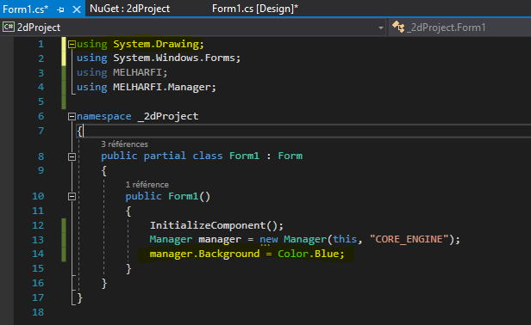Click the 'partial' keyword on line 8

pos(165,156)
